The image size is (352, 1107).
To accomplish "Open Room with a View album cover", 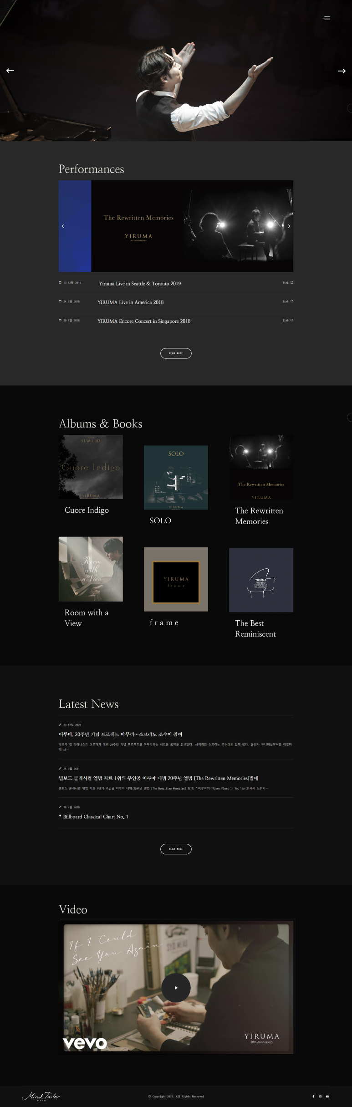I will pos(91,569).
